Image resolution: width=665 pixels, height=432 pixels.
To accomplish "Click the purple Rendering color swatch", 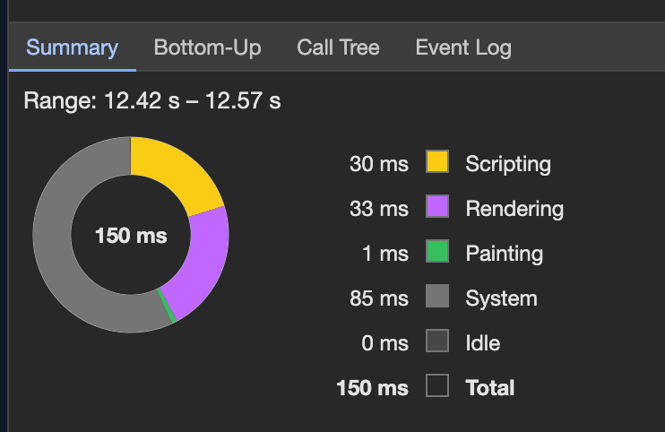I will [437, 208].
